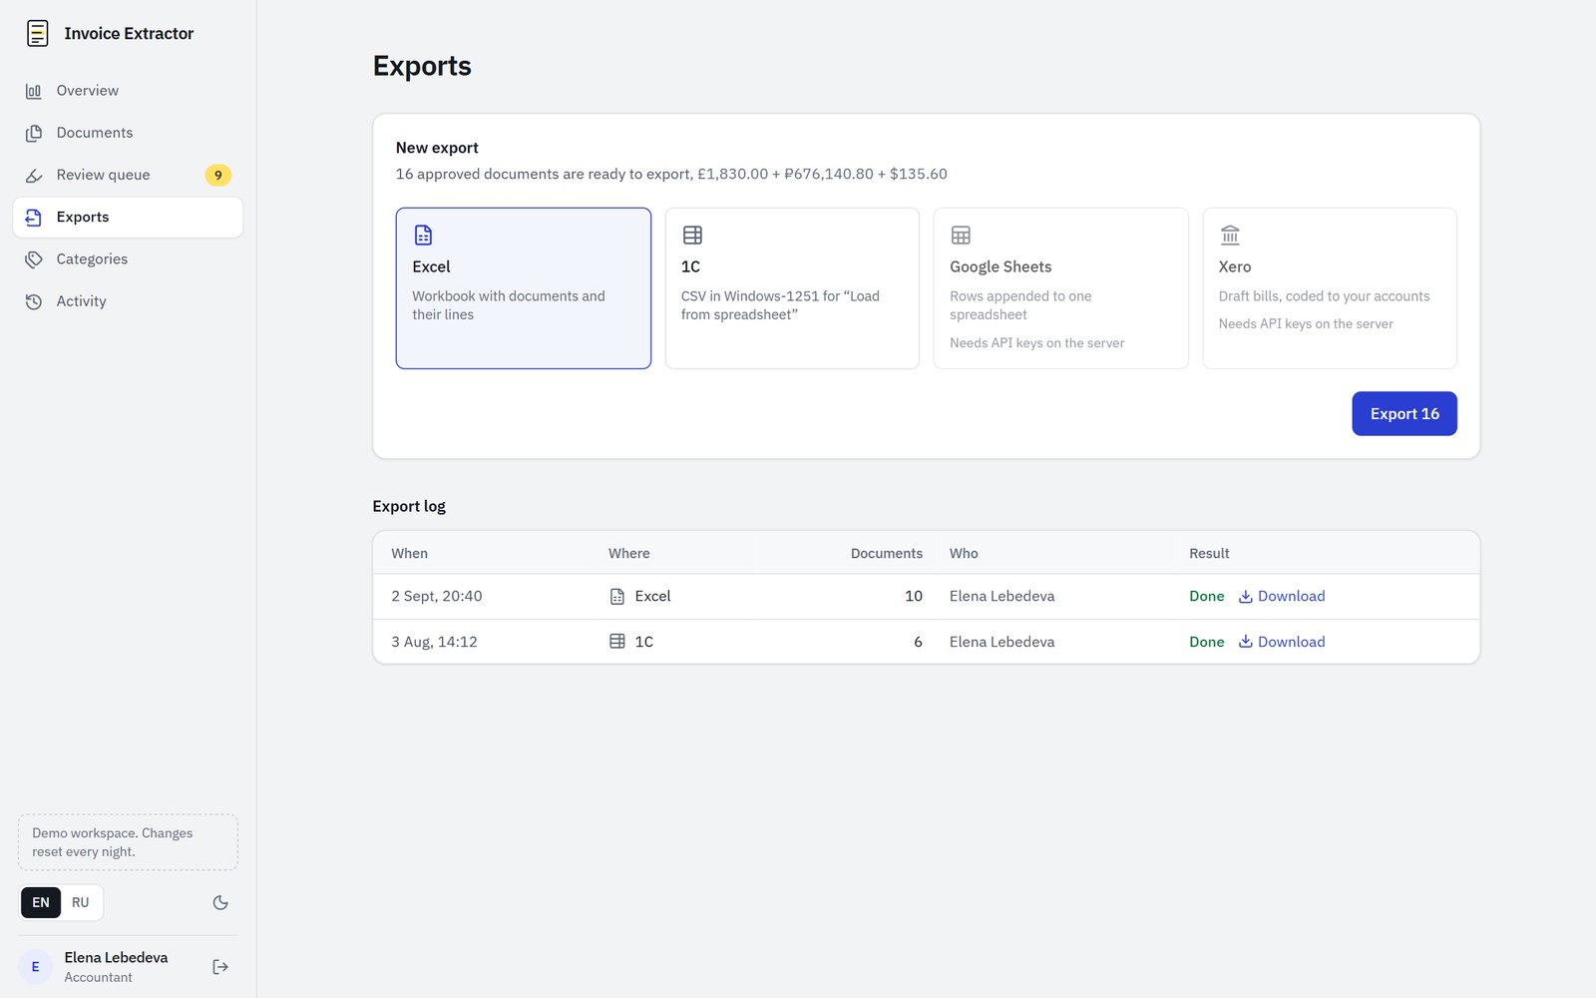This screenshot has width=1596, height=998.
Task: Click the 'When' column header
Action: coord(409,554)
